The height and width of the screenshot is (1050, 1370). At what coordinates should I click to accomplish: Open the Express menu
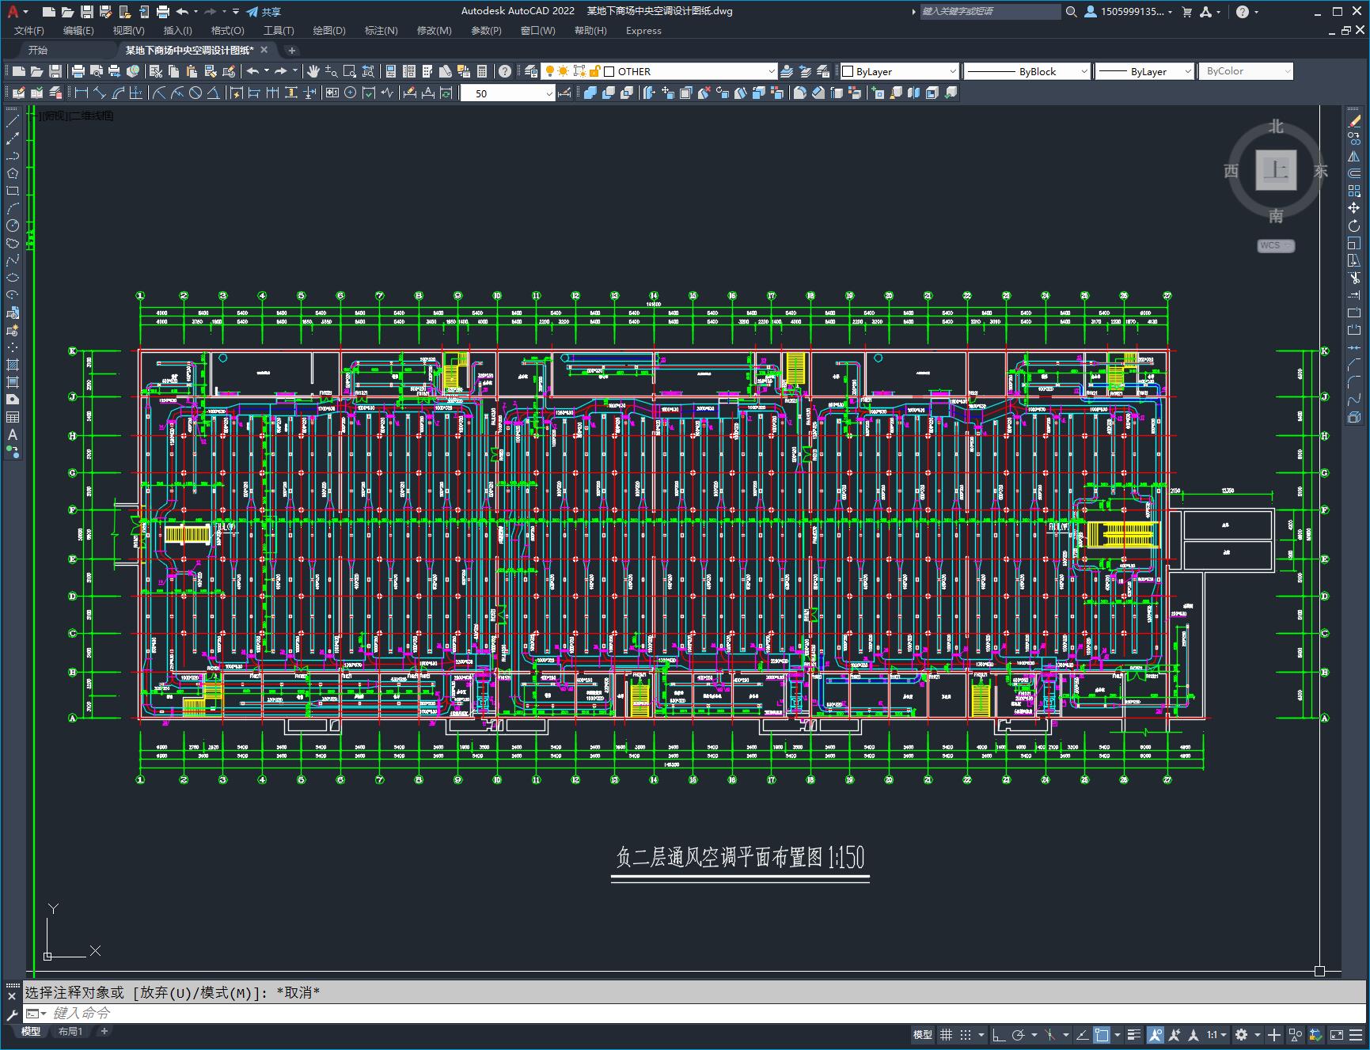tap(643, 31)
